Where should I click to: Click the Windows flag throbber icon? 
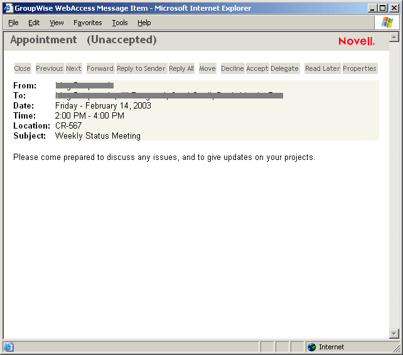pos(387,23)
